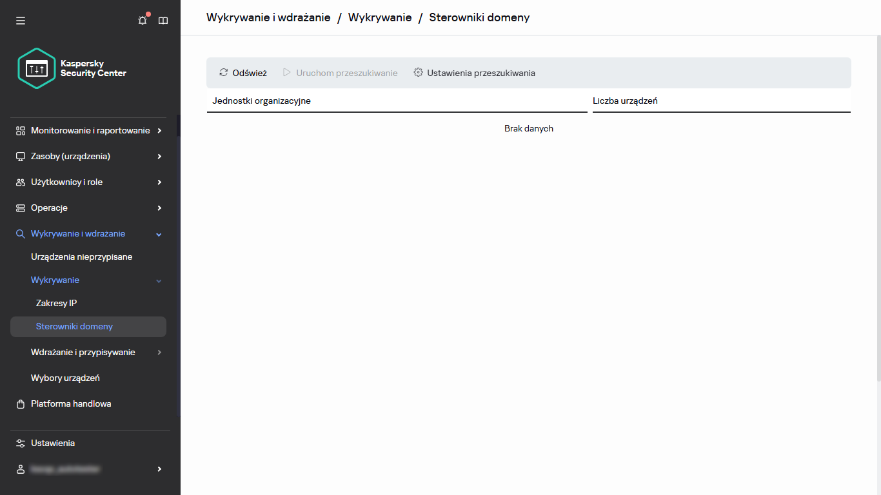Click the Zasoby (urządzenia) monitor icon
The width and height of the screenshot is (881, 495).
point(20,156)
